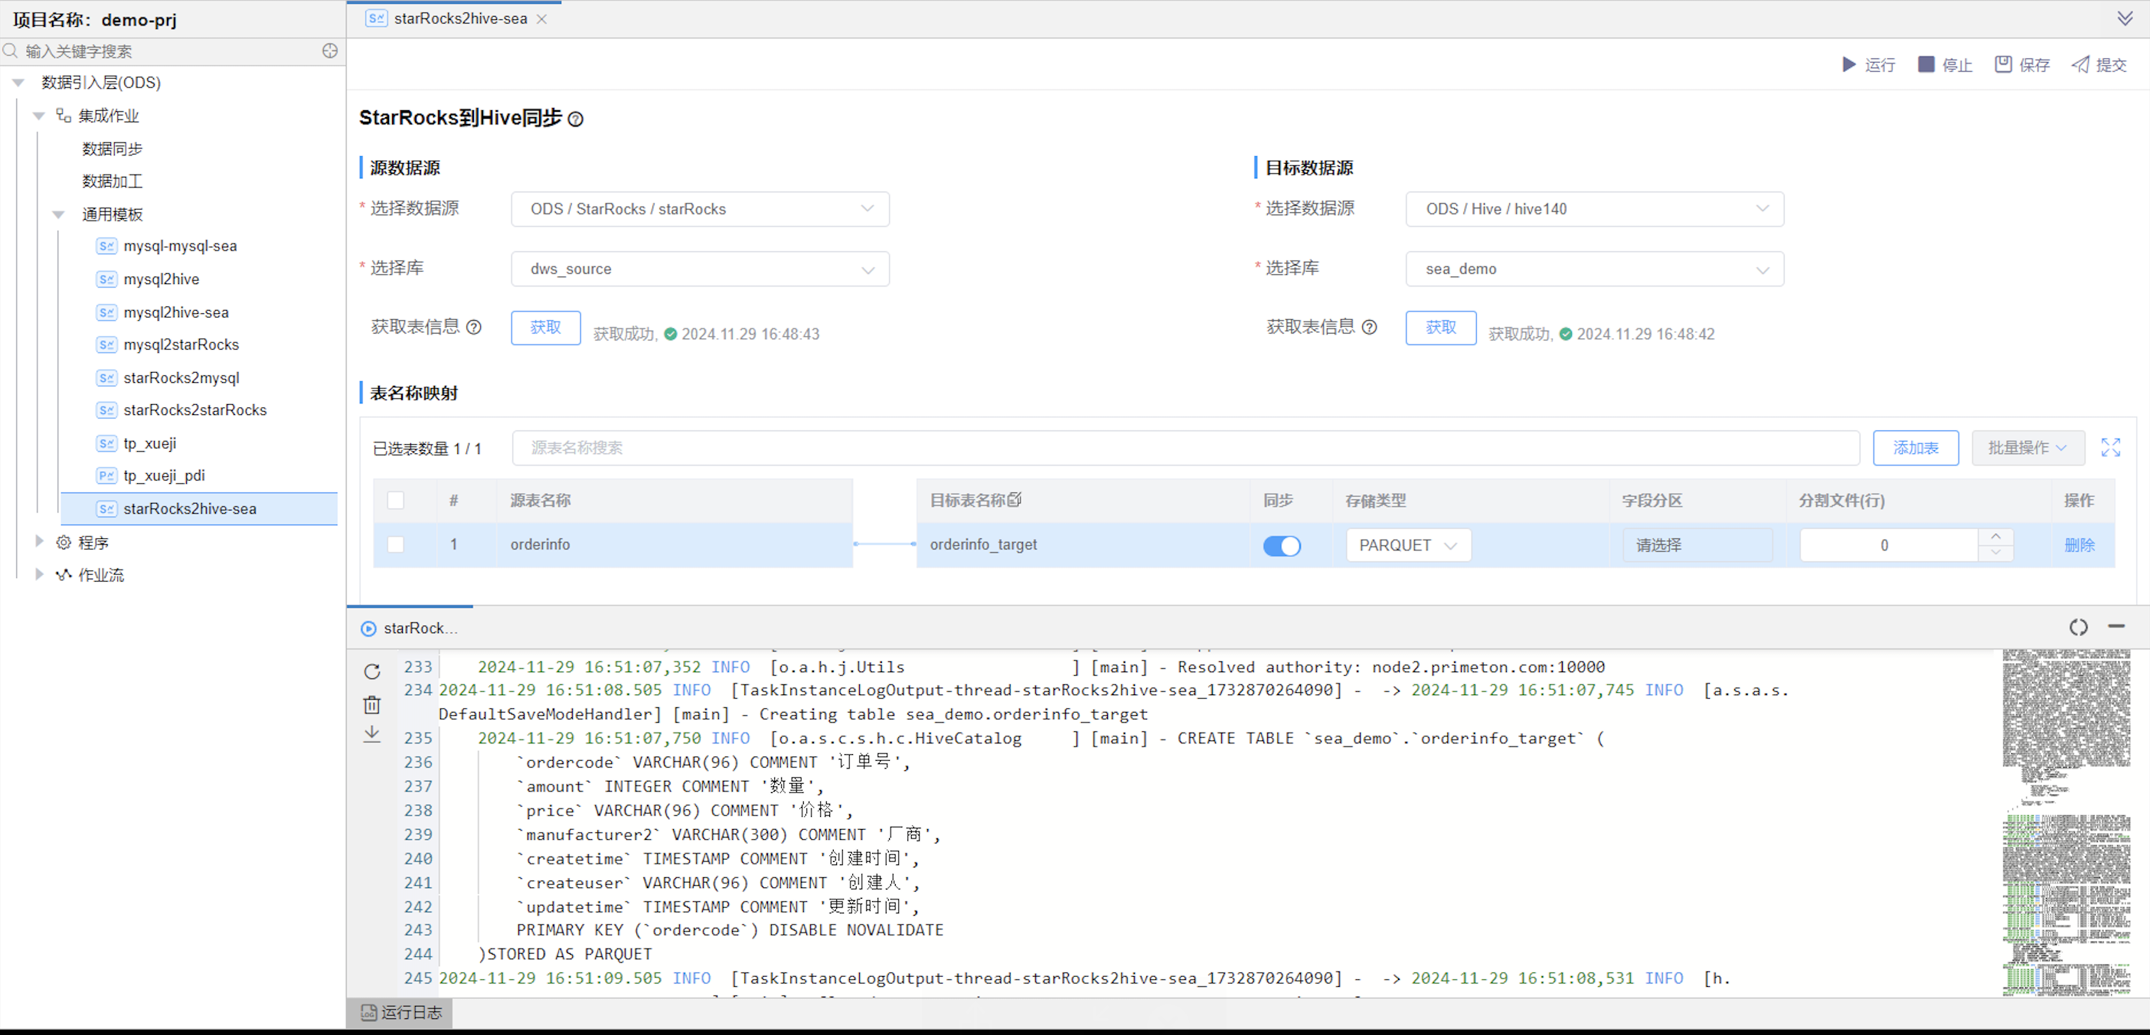Toggle the sync switch for orderinfo_target

pyautogui.click(x=1281, y=545)
